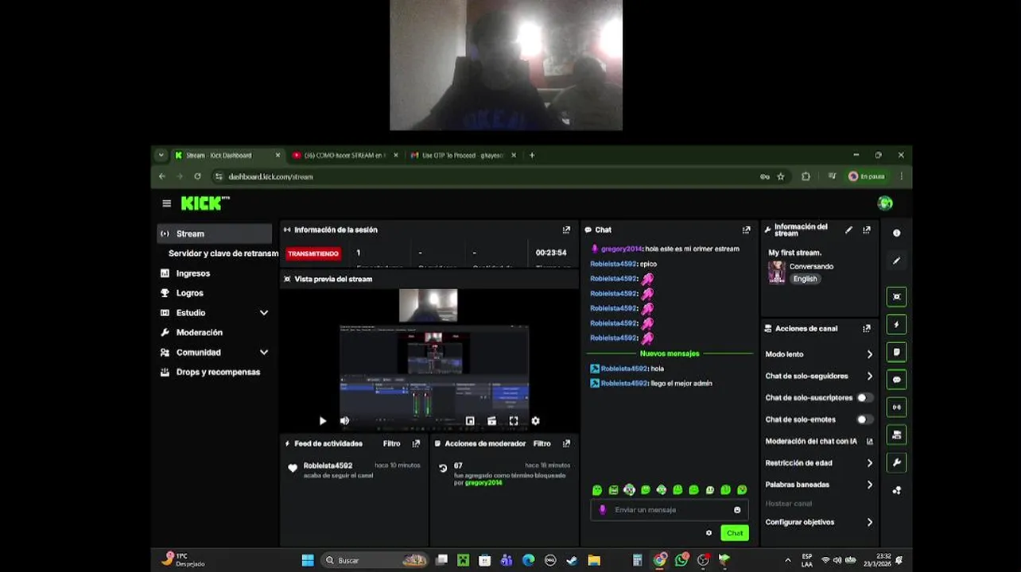
Task: Pop out the Feed de actividades panel
Action: (416, 443)
